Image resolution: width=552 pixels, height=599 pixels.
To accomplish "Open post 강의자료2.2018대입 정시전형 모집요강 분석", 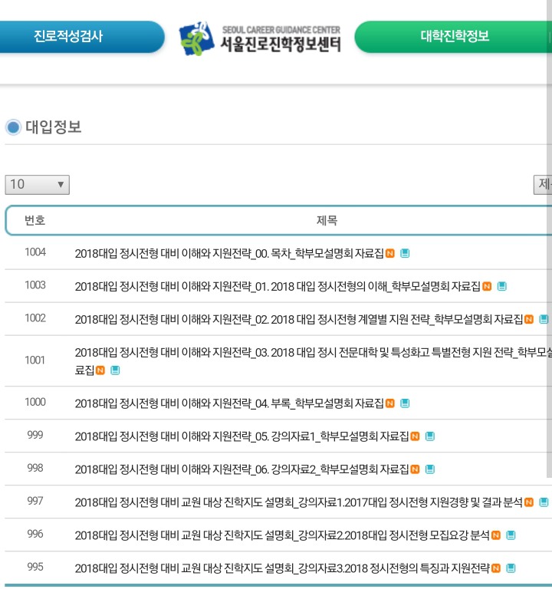I will click(x=282, y=535).
